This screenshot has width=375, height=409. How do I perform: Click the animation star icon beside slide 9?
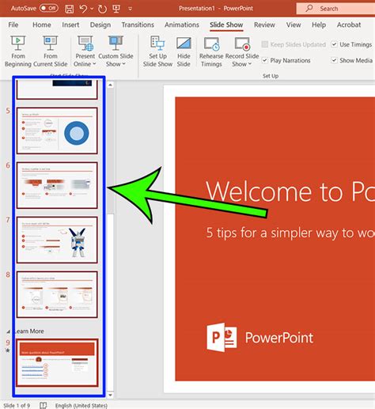coord(8,350)
